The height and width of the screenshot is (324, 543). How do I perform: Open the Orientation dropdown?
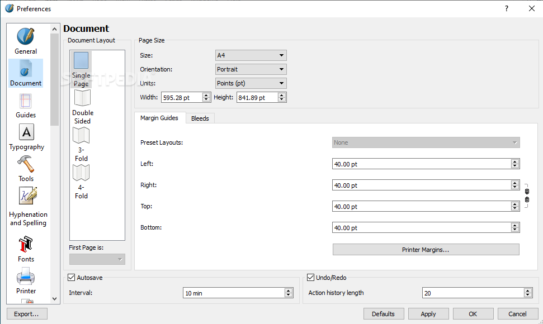point(251,69)
